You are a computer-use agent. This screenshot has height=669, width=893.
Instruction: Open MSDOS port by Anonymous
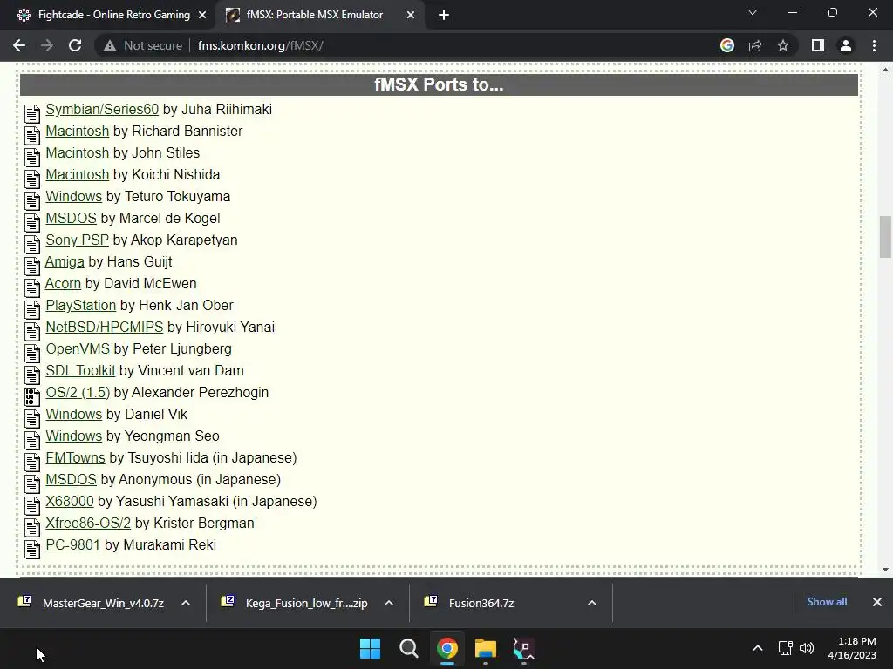(x=72, y=480)
